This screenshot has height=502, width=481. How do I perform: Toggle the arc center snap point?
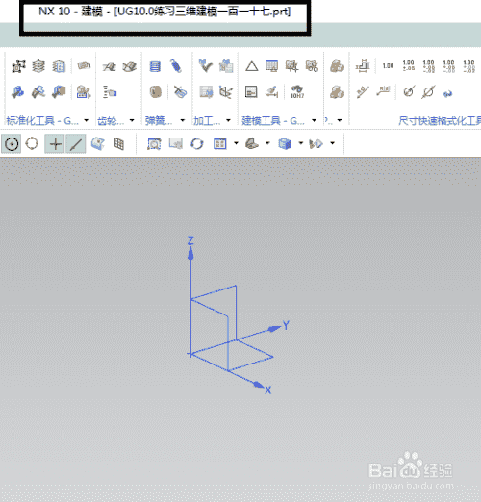click(x=12, y=144)
